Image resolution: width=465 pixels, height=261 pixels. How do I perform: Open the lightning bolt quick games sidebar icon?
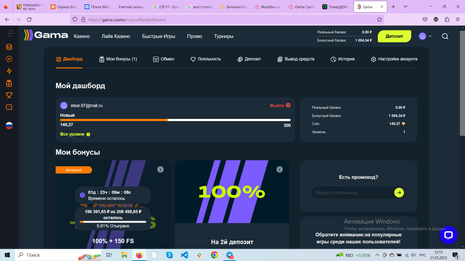tap(9, 71)
